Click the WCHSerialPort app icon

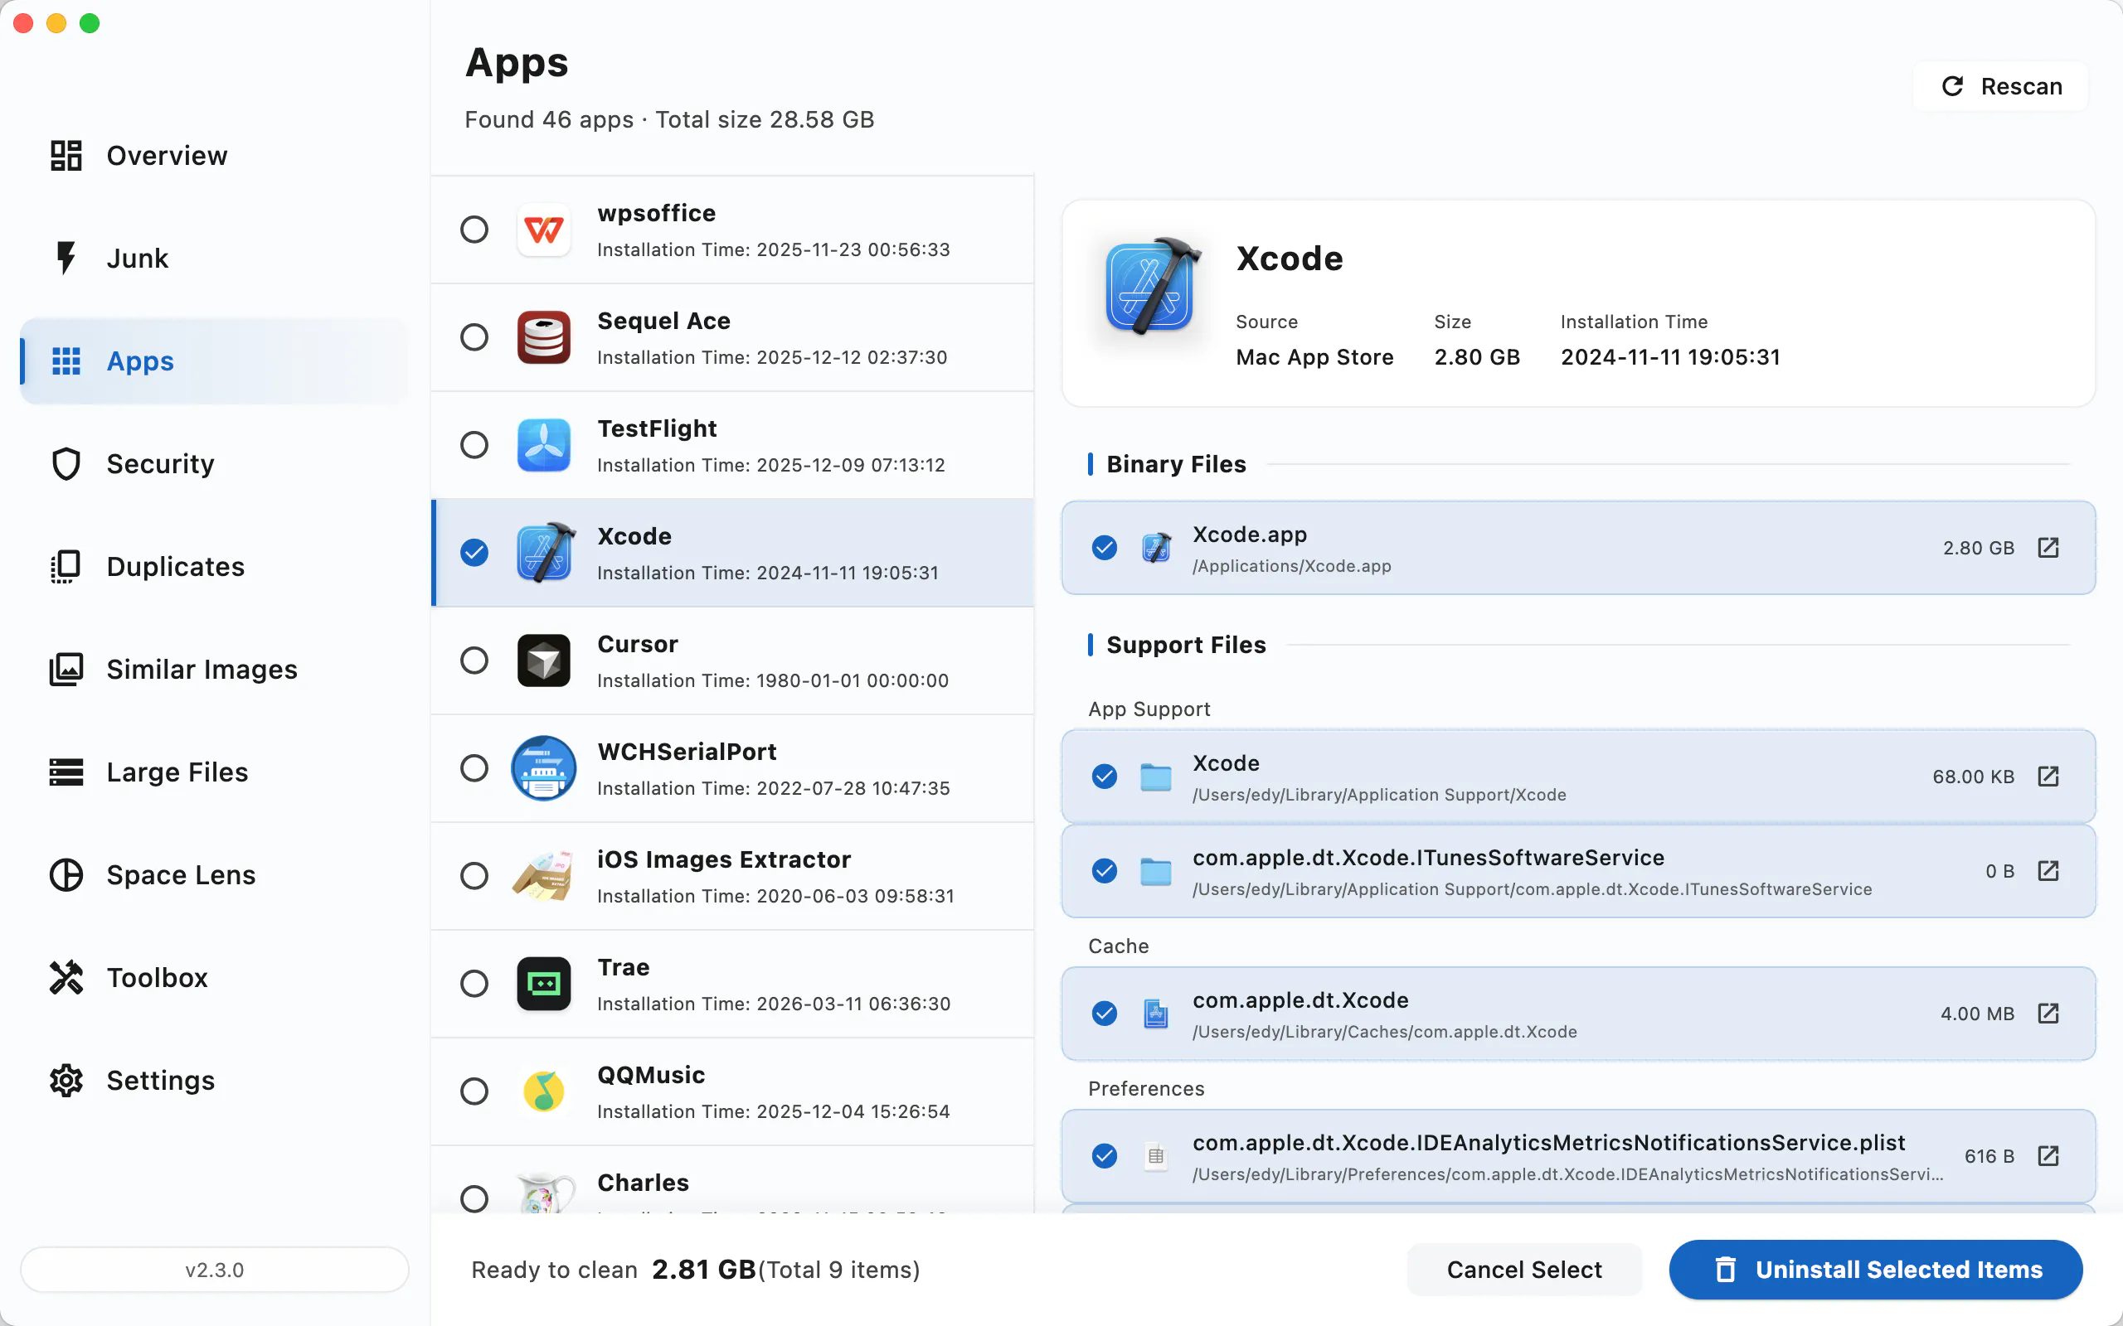(x=544, y=768)
